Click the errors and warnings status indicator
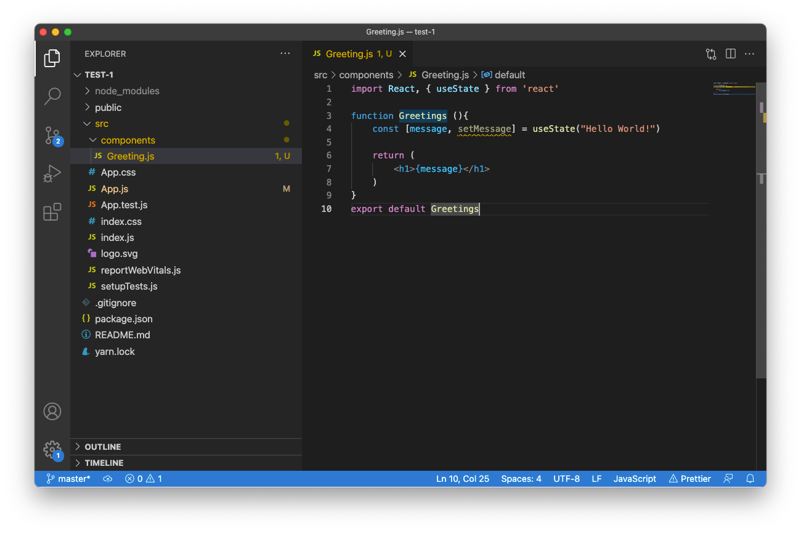801x533 pixels. click(x=143, y=478)
